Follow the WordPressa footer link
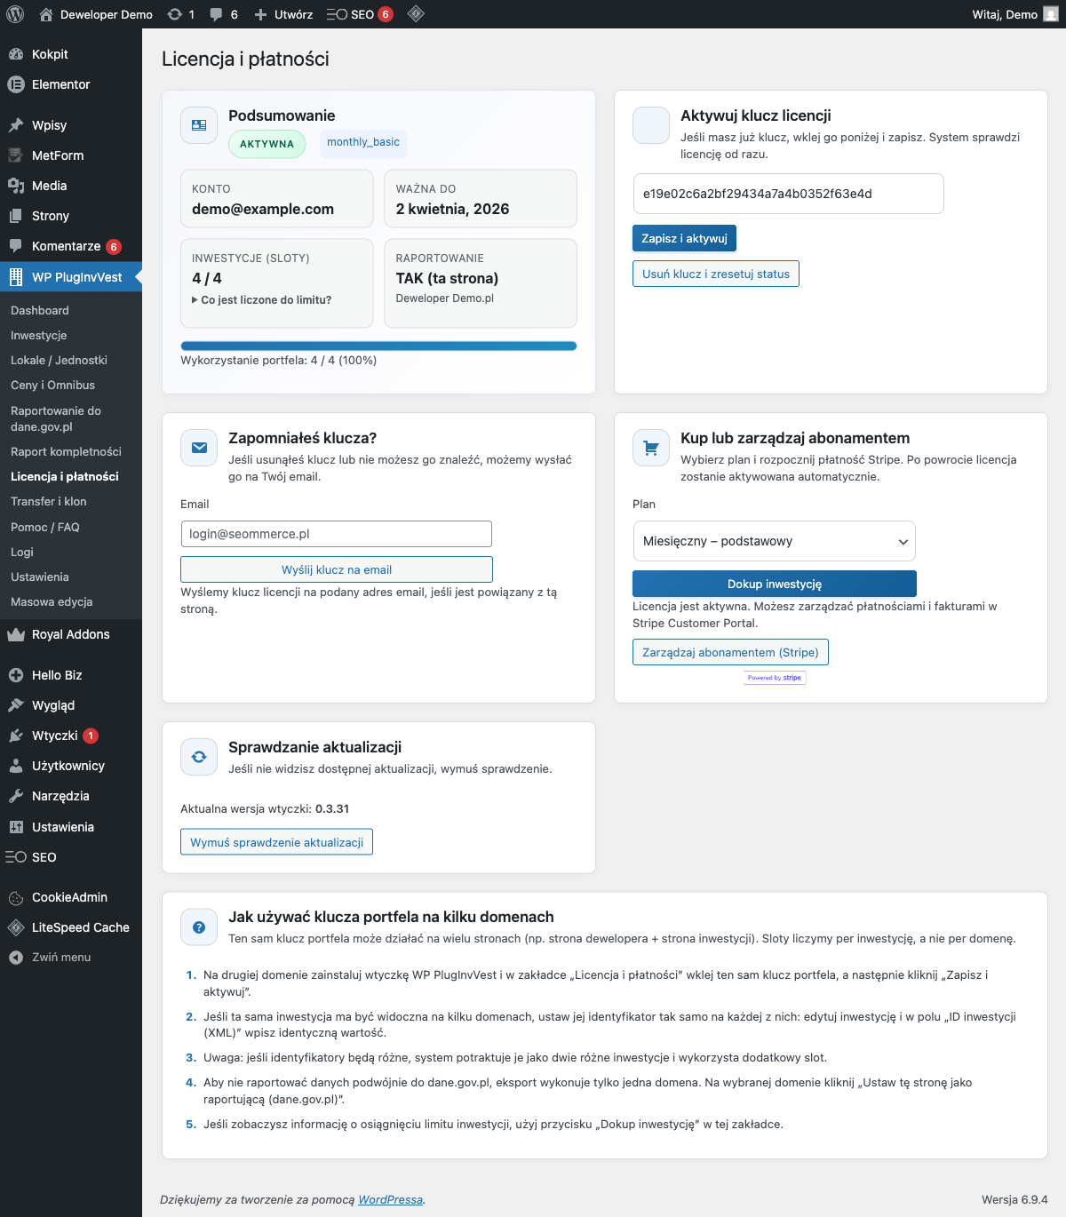 (390, 1200)
